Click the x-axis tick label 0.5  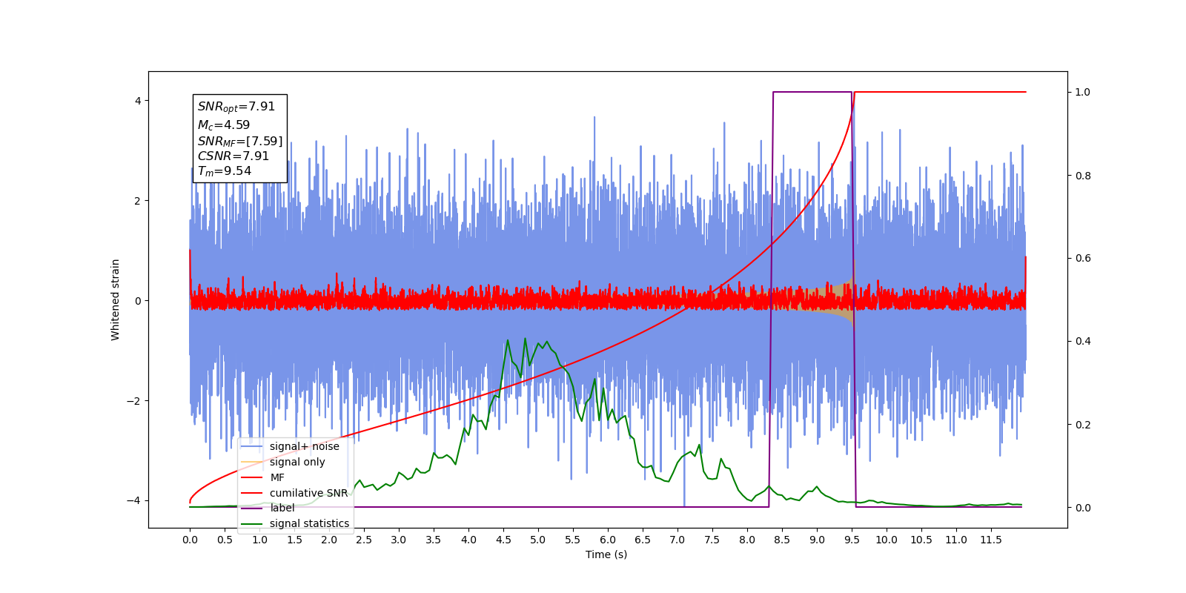[x=225, y=540]
